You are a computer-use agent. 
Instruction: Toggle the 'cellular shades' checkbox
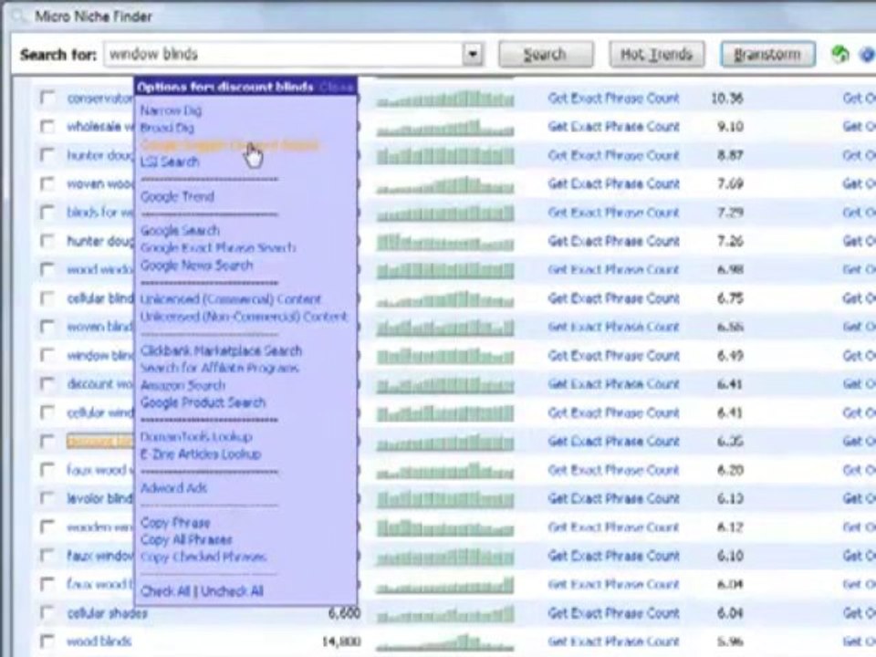point(47,613)
